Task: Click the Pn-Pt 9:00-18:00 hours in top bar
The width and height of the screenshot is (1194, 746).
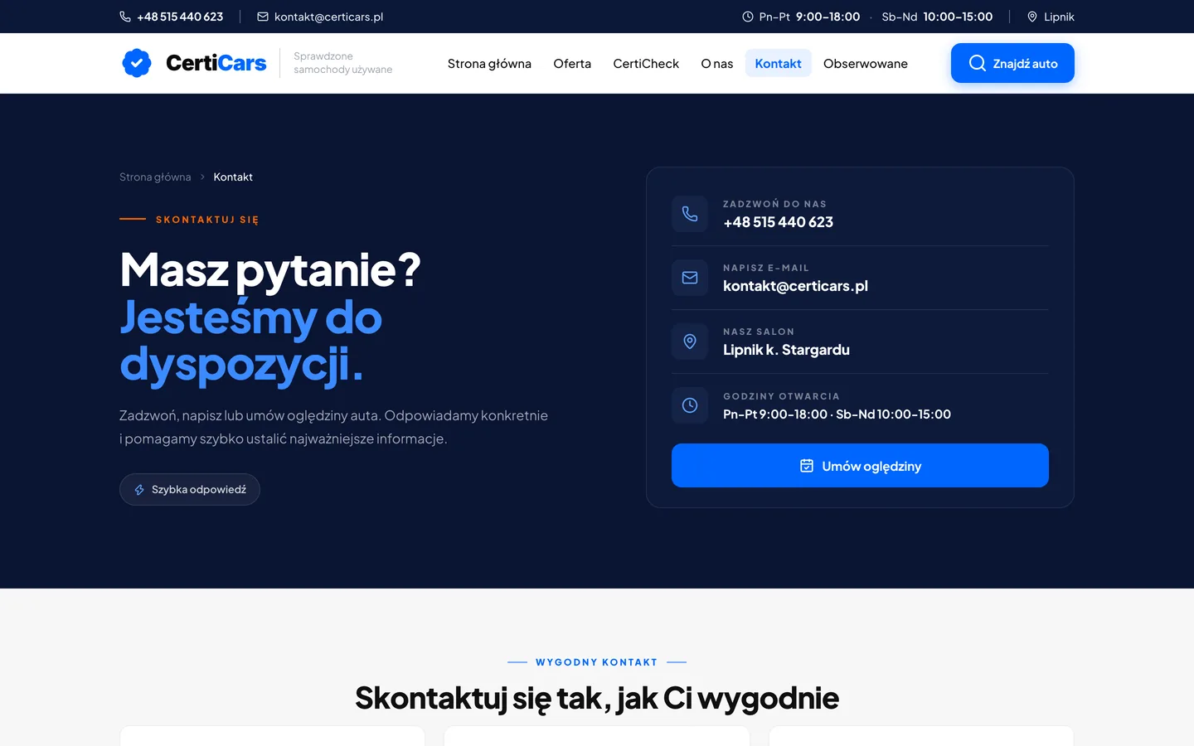Action: [809, 17]
